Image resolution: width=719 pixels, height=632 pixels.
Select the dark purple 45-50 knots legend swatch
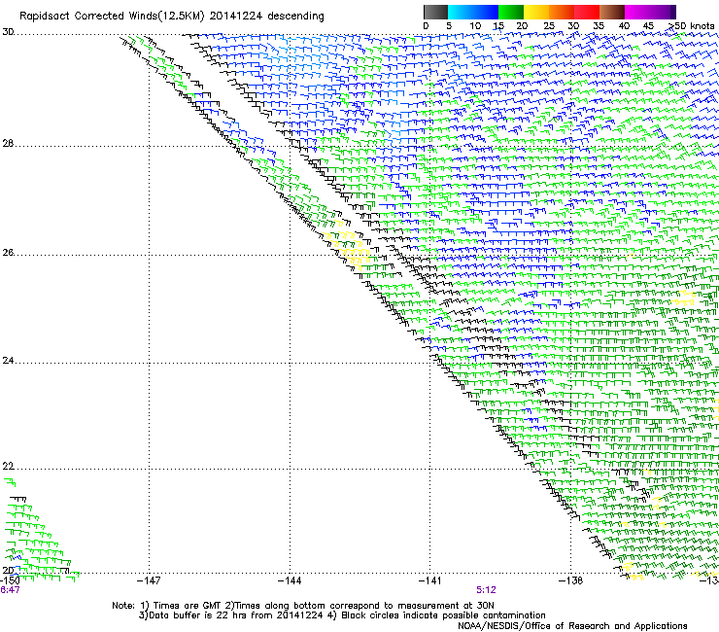pos(663,12)
